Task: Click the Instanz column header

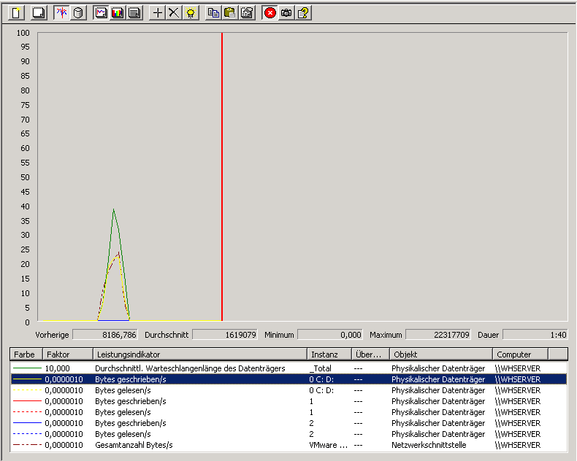Action: [x=329, y=355]
